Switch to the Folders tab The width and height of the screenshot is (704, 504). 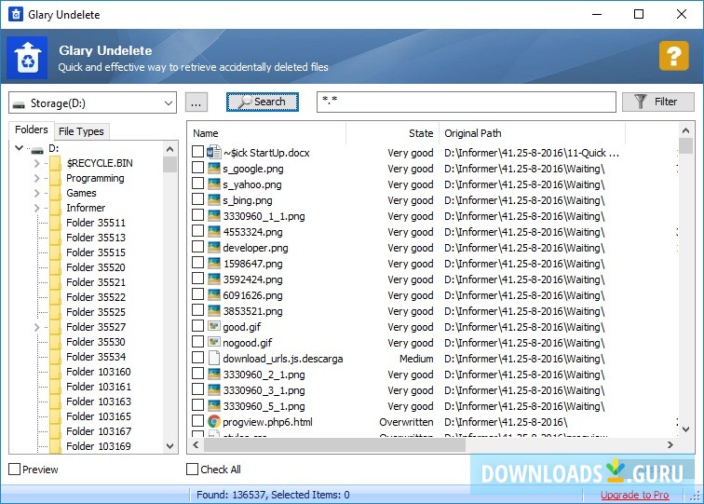tap(31, 129)
